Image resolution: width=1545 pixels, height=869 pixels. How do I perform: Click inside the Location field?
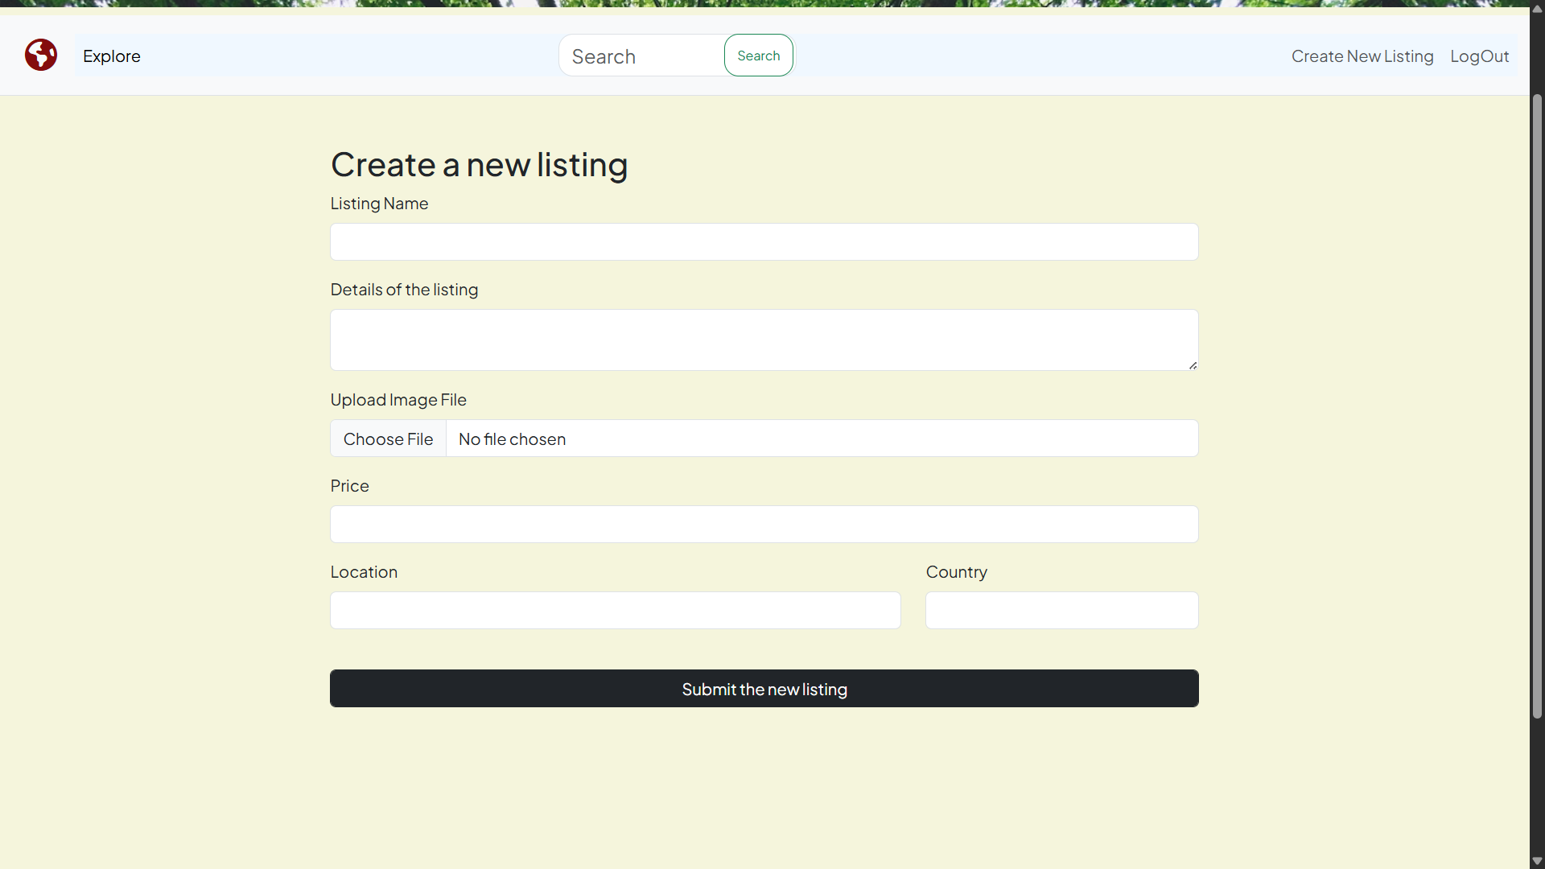pos(615,611)
